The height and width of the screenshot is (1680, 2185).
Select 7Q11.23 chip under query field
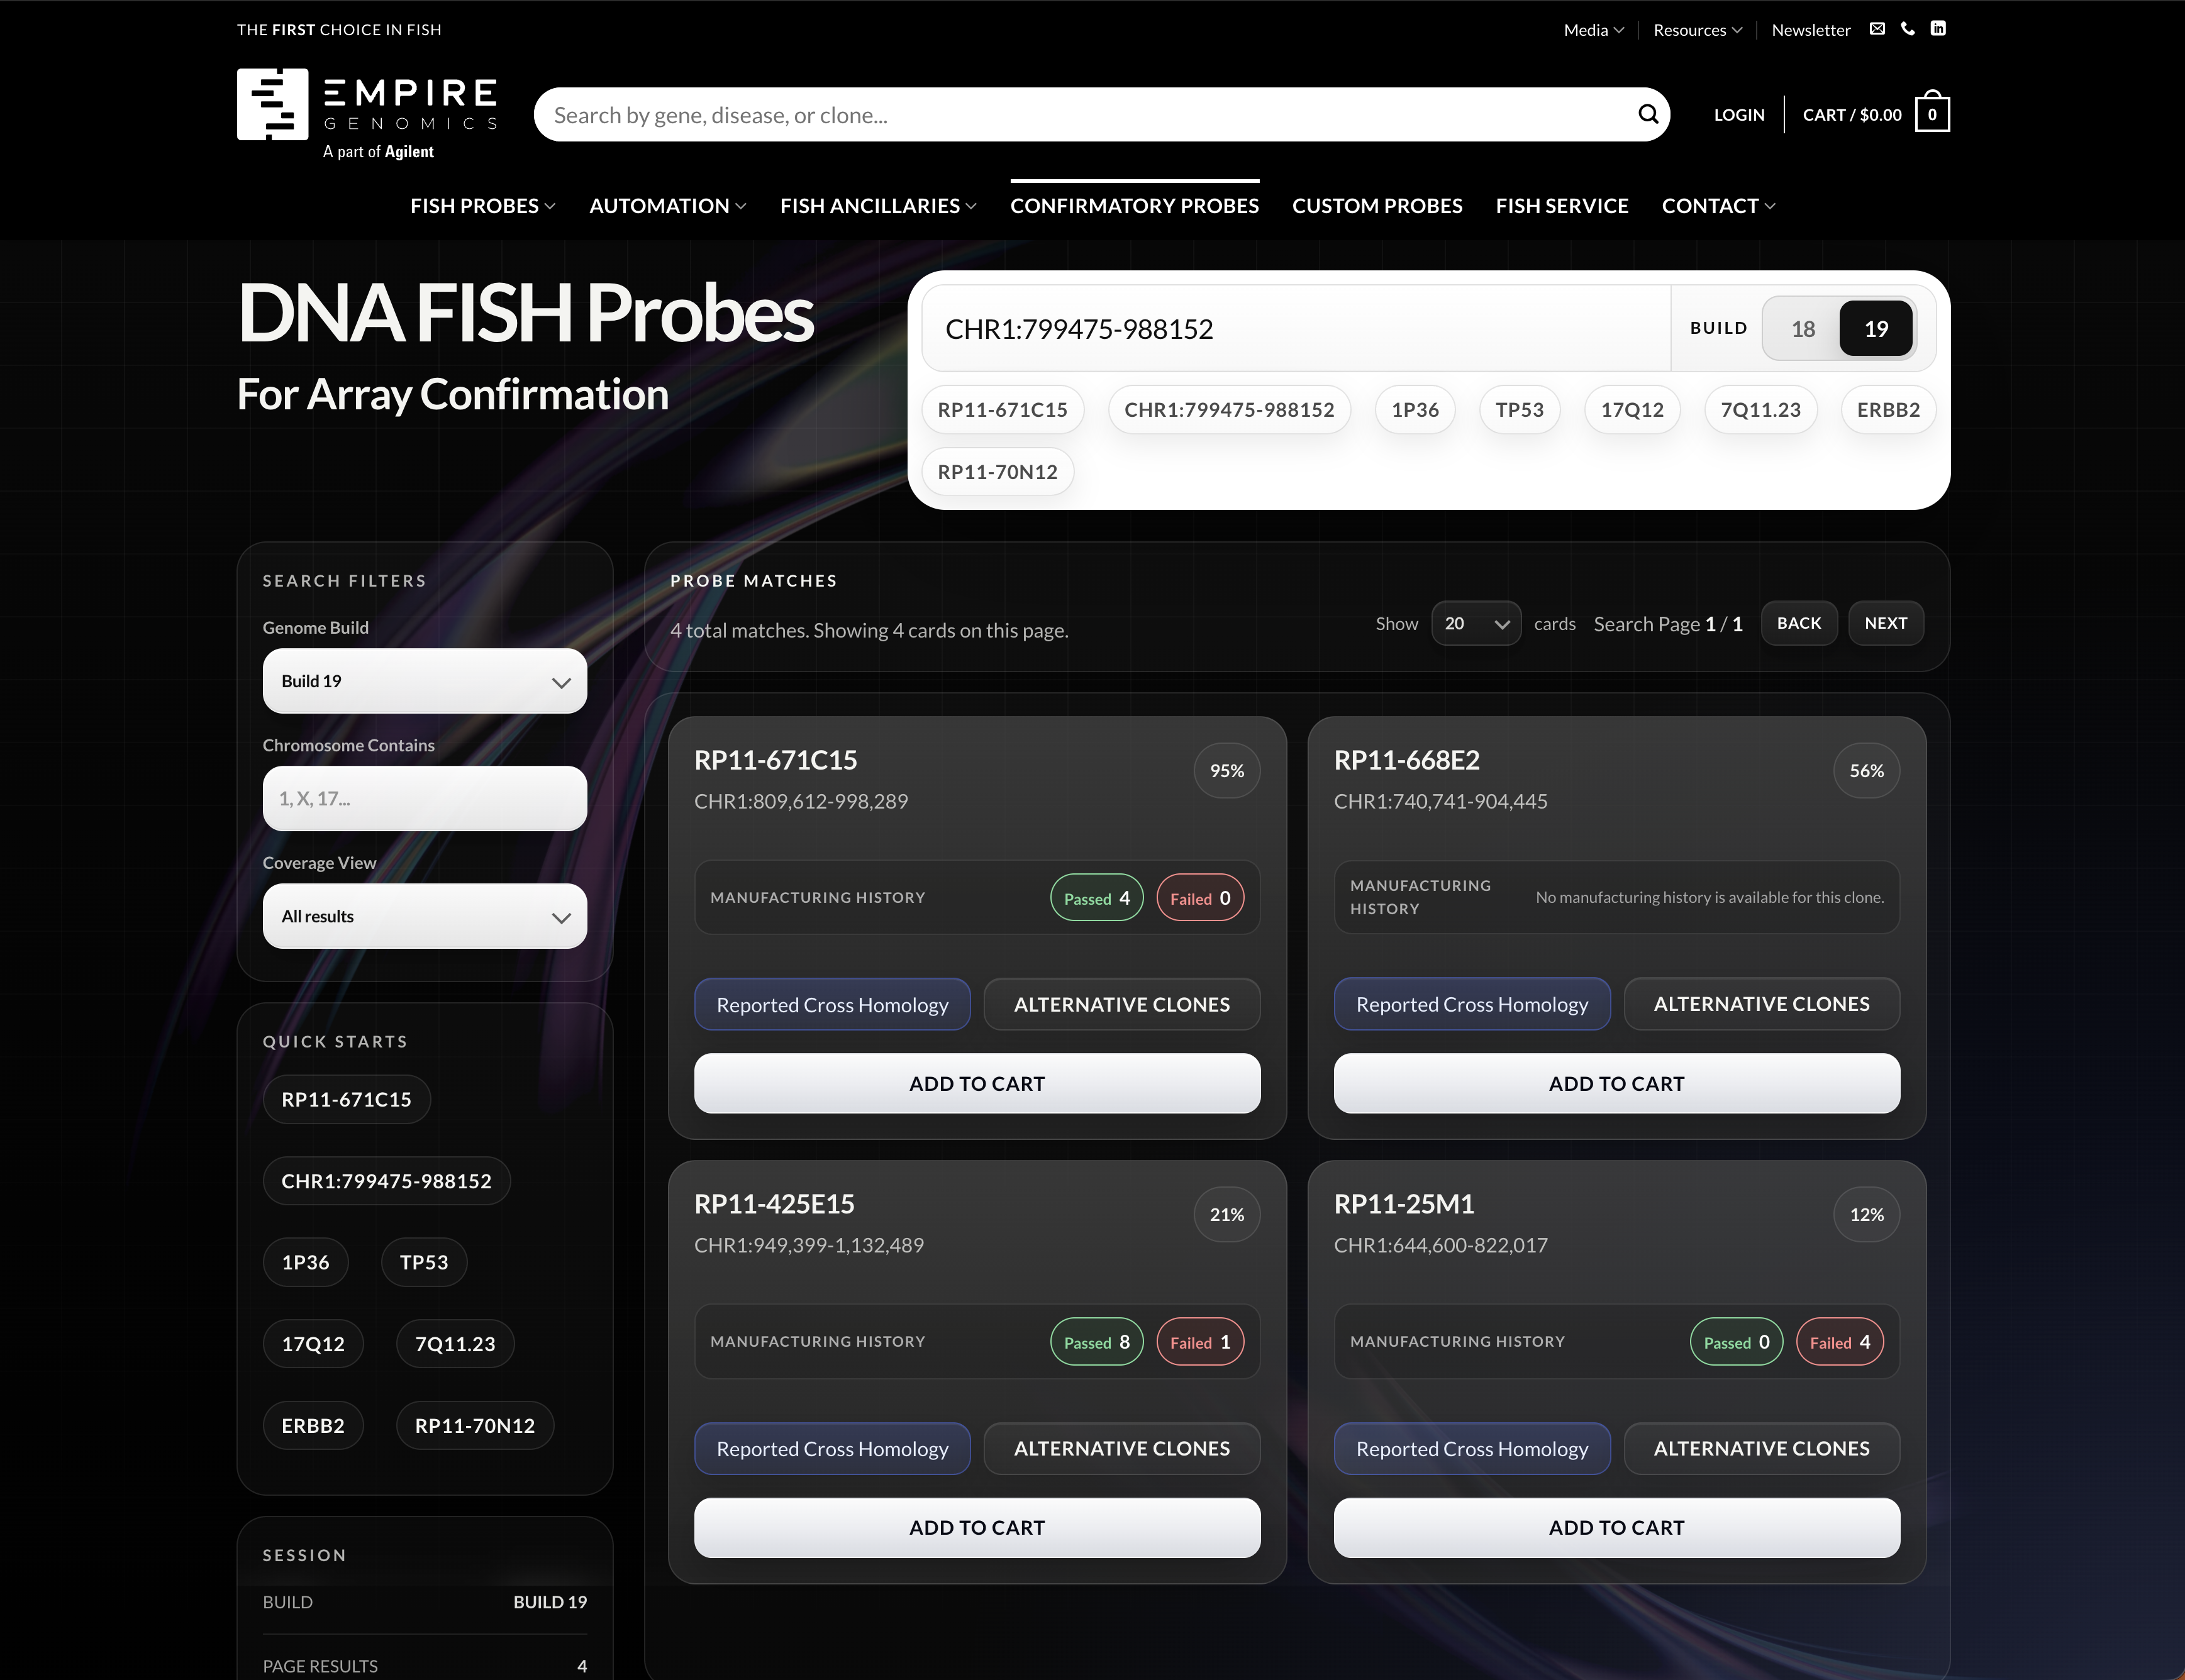click(x=1761, y=410)
